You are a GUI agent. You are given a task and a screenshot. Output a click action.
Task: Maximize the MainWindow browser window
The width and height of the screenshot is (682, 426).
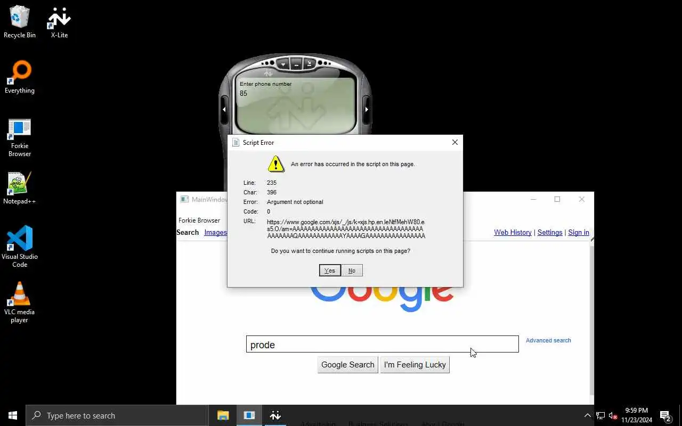tap(557, 199)
